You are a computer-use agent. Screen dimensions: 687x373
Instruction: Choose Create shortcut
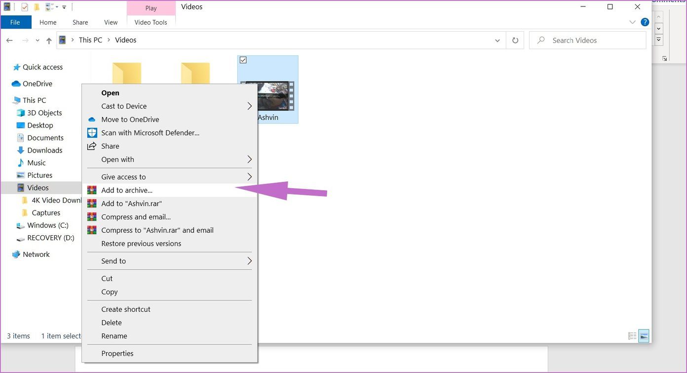click(x=169, y=309)
